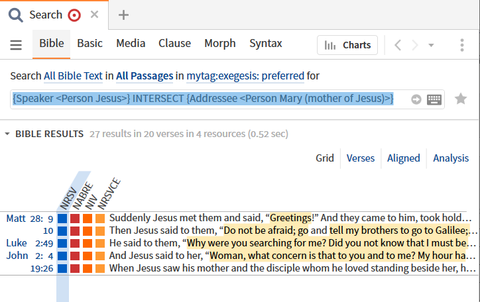Image resolution: width=480 pixels, height=302 pixels.
Task: Switch to the Basic search tab
Action: 90,44
